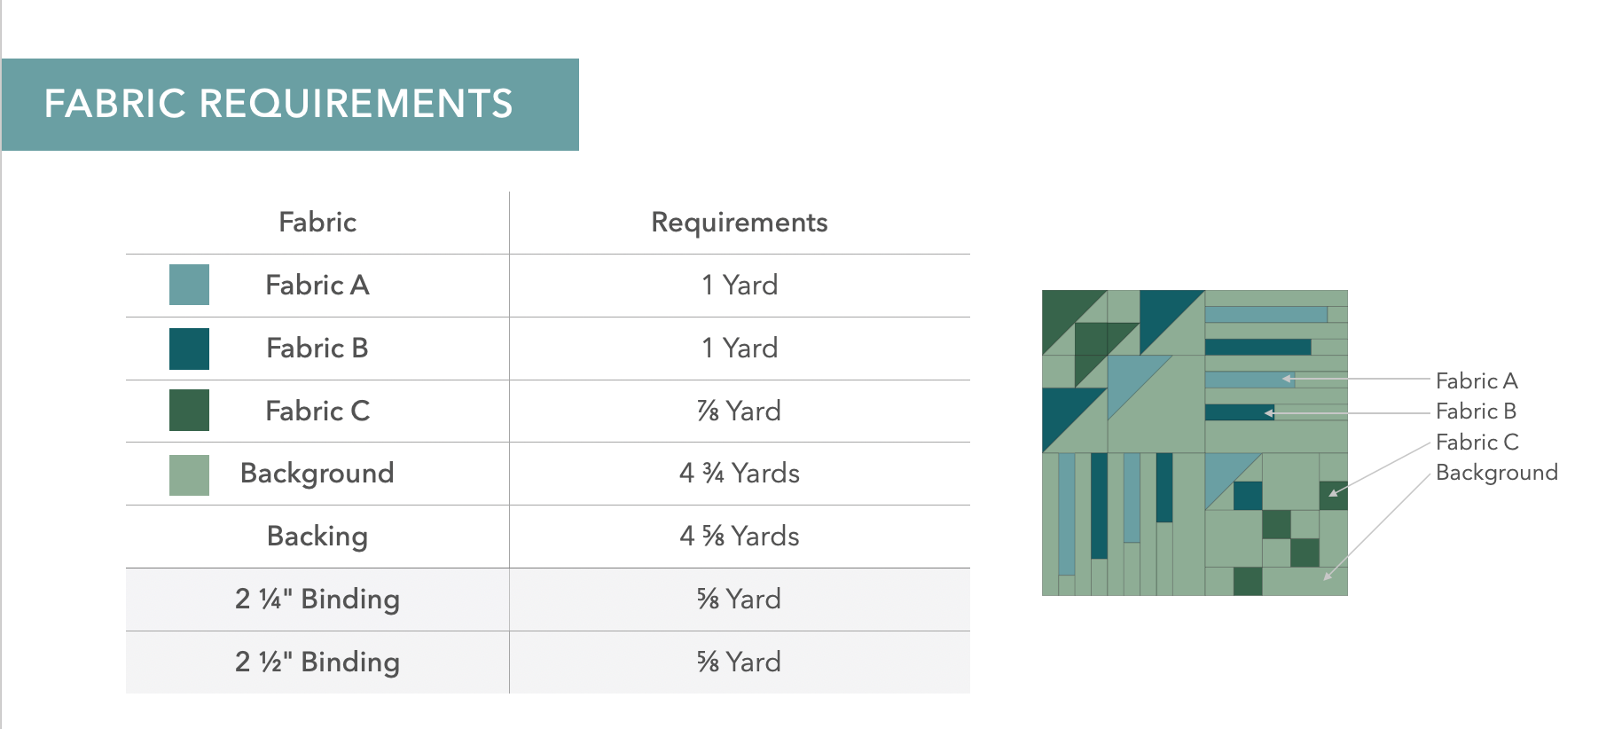The height and width of the screenshot is (729, 1614).
Task: Click the 2 ½" Binding row label
Action: (x=317, y=662)
